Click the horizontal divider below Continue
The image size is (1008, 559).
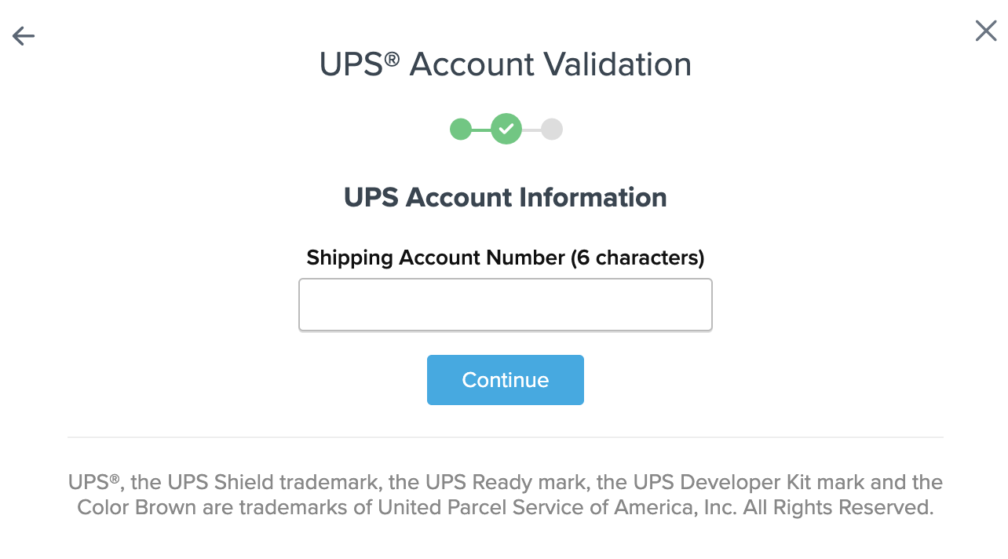[505, 437]
